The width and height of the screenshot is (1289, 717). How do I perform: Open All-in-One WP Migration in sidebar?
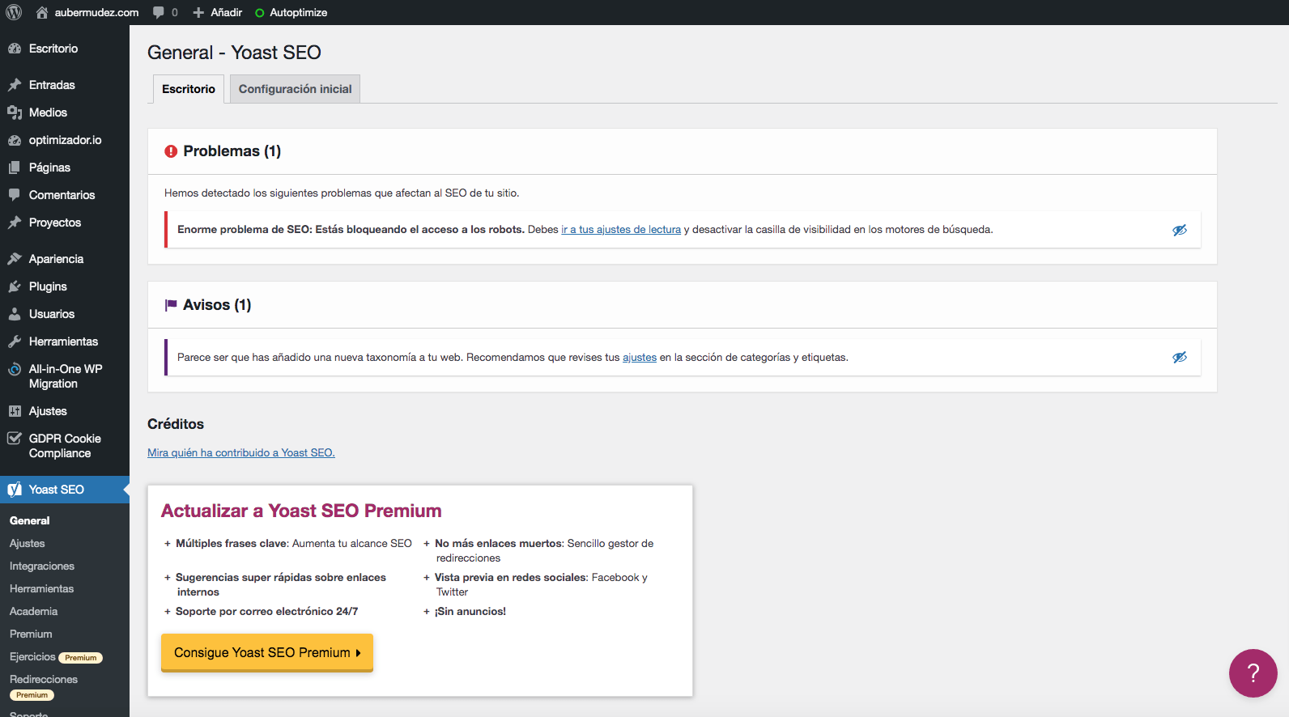65,376
